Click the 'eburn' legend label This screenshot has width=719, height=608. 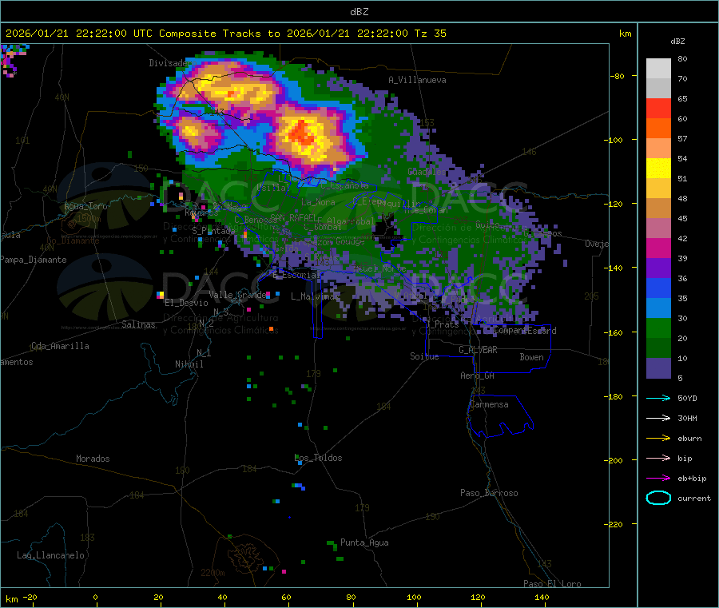(x=689, y=439)
